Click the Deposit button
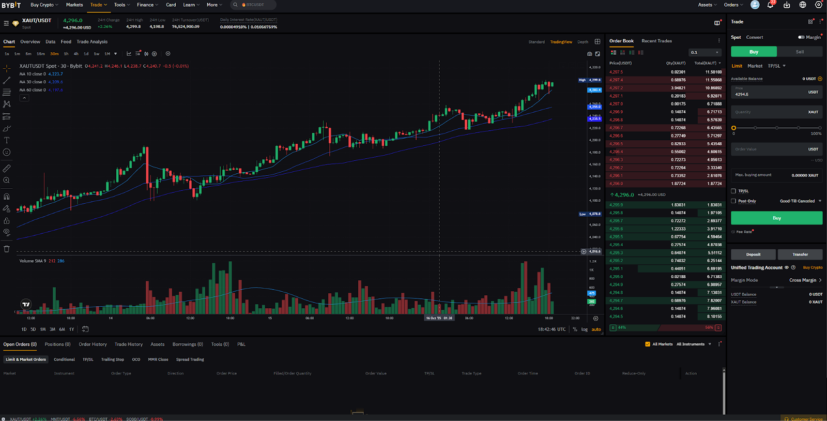The height and width of the screenshot is (421, 827). pyautogui.click(x=753, y=254)
